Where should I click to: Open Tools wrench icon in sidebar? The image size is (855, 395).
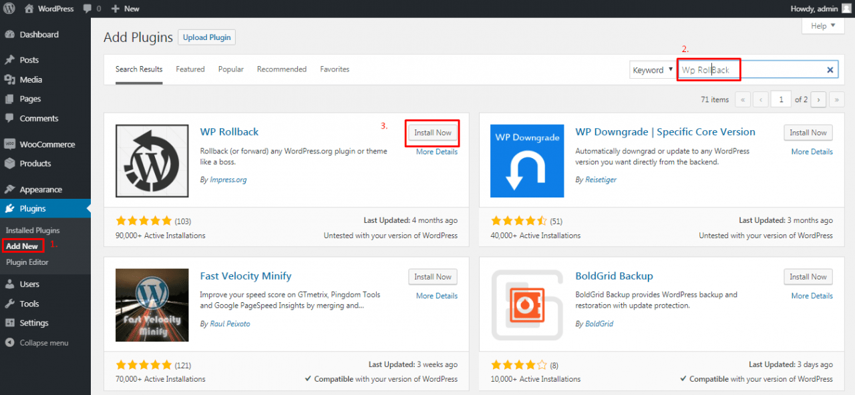click(10, 304)
